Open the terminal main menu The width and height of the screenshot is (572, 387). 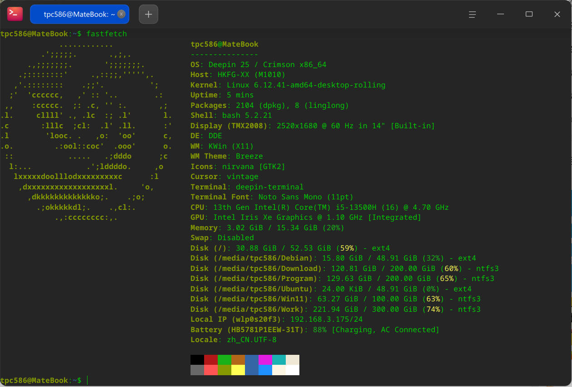pyautogui.click(x=472, y=14)
